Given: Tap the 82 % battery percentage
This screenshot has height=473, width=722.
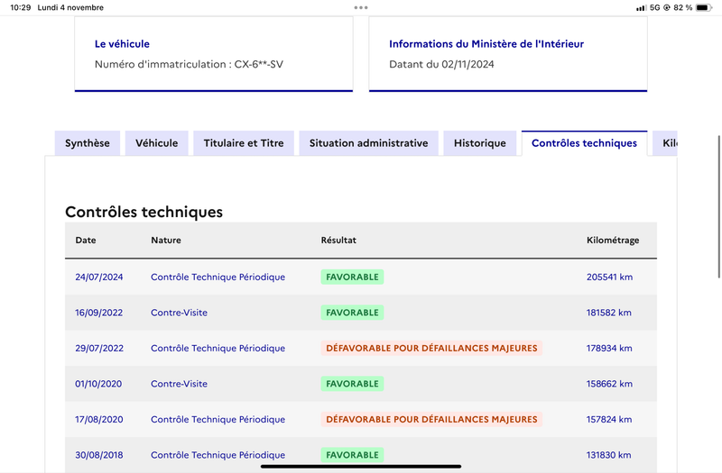Looking at the screenshot, I should tap(683, 7).
